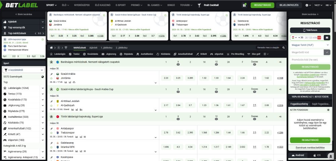Expand Tenisz (173) in sidebar
This screenshot has width=336, height=161.
click(43, 94)
